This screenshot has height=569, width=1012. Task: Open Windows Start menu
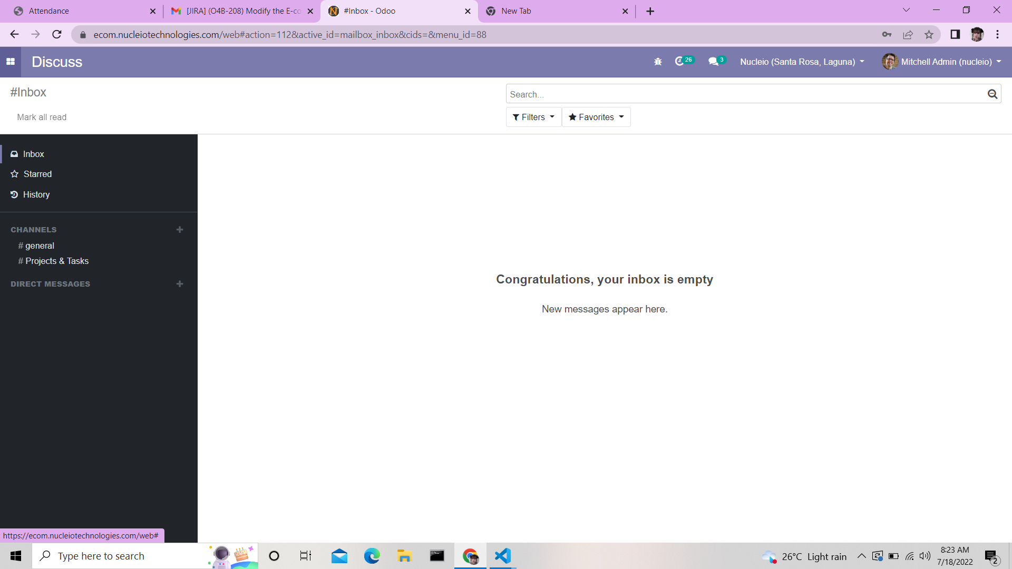[16, 556]
